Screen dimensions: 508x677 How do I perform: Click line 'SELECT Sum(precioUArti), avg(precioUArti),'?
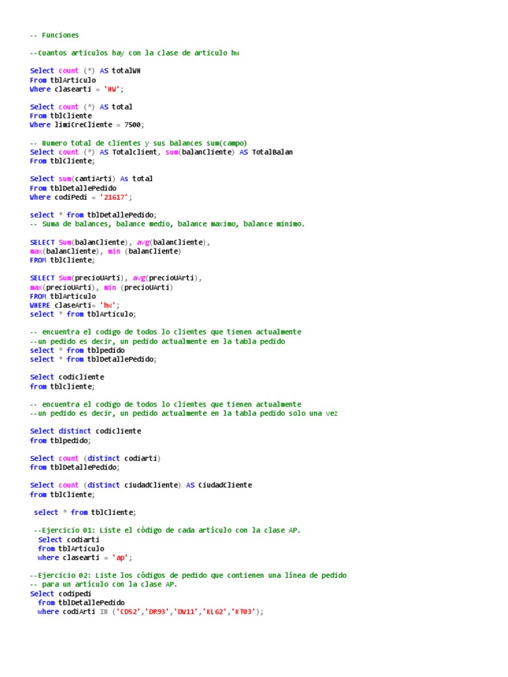tap(116, 278)
